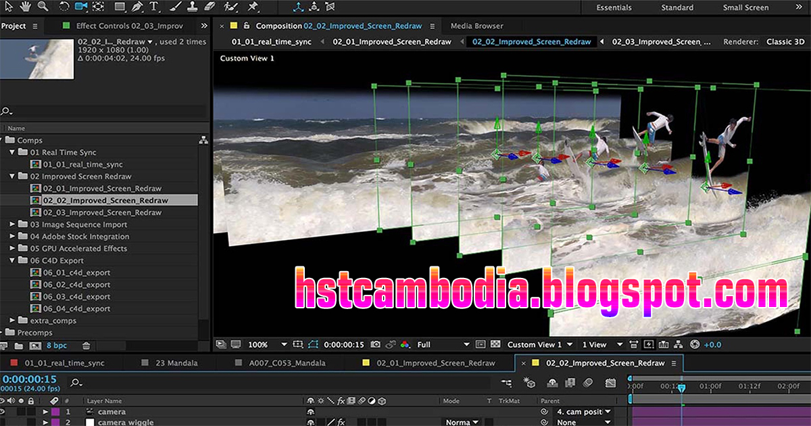Click the Classic 3D renderer button
Viewport: 811px width, 426px height.
785,41
